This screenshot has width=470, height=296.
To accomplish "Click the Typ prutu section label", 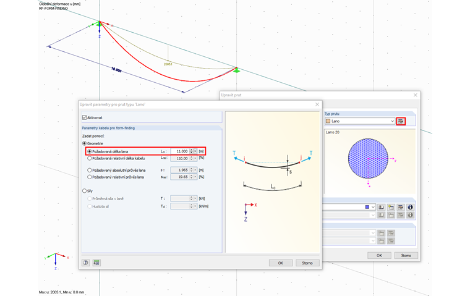I will pos(332,114).
